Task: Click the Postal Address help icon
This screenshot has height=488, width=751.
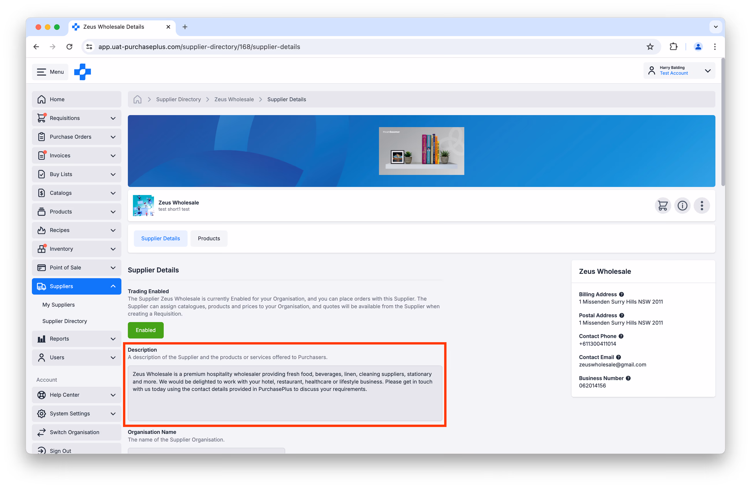Action: 622,315
